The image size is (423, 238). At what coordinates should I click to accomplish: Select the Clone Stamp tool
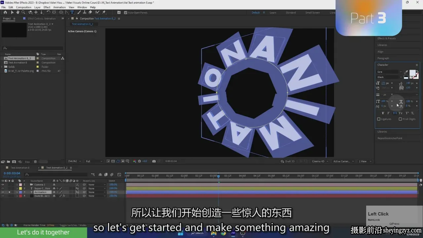[85, 12]
